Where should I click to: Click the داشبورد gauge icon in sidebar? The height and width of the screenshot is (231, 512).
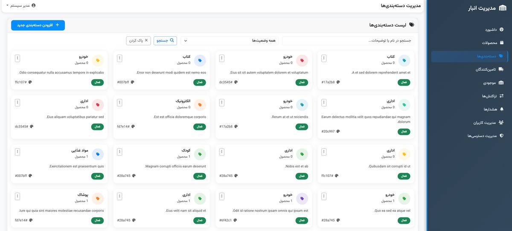501,30
